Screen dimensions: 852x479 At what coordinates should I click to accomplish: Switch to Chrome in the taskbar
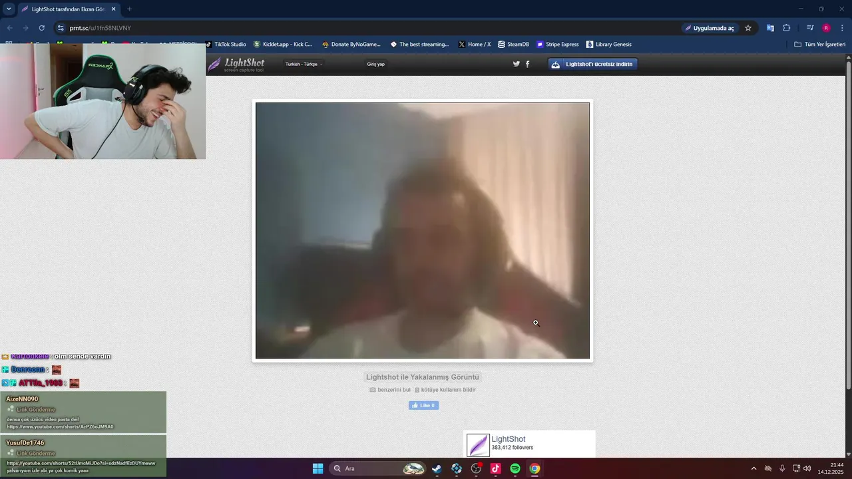[534, 468]
